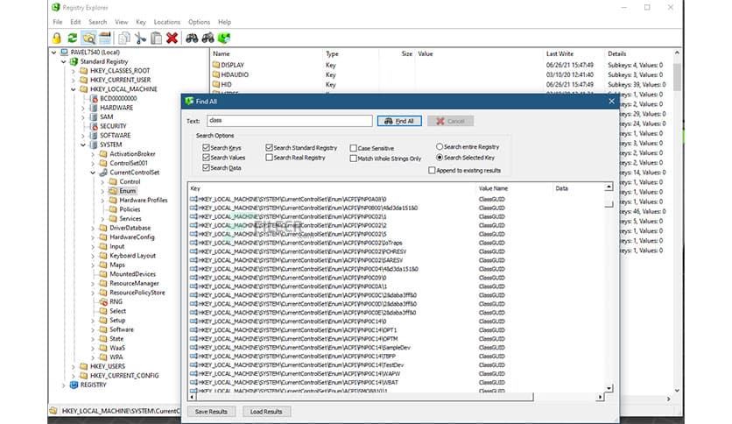Image resolution: width=732 pixels, height=424 pixels.
Task: Click the Find All dialog title icon
Action: pyautogui.click(x=189, y=101)
